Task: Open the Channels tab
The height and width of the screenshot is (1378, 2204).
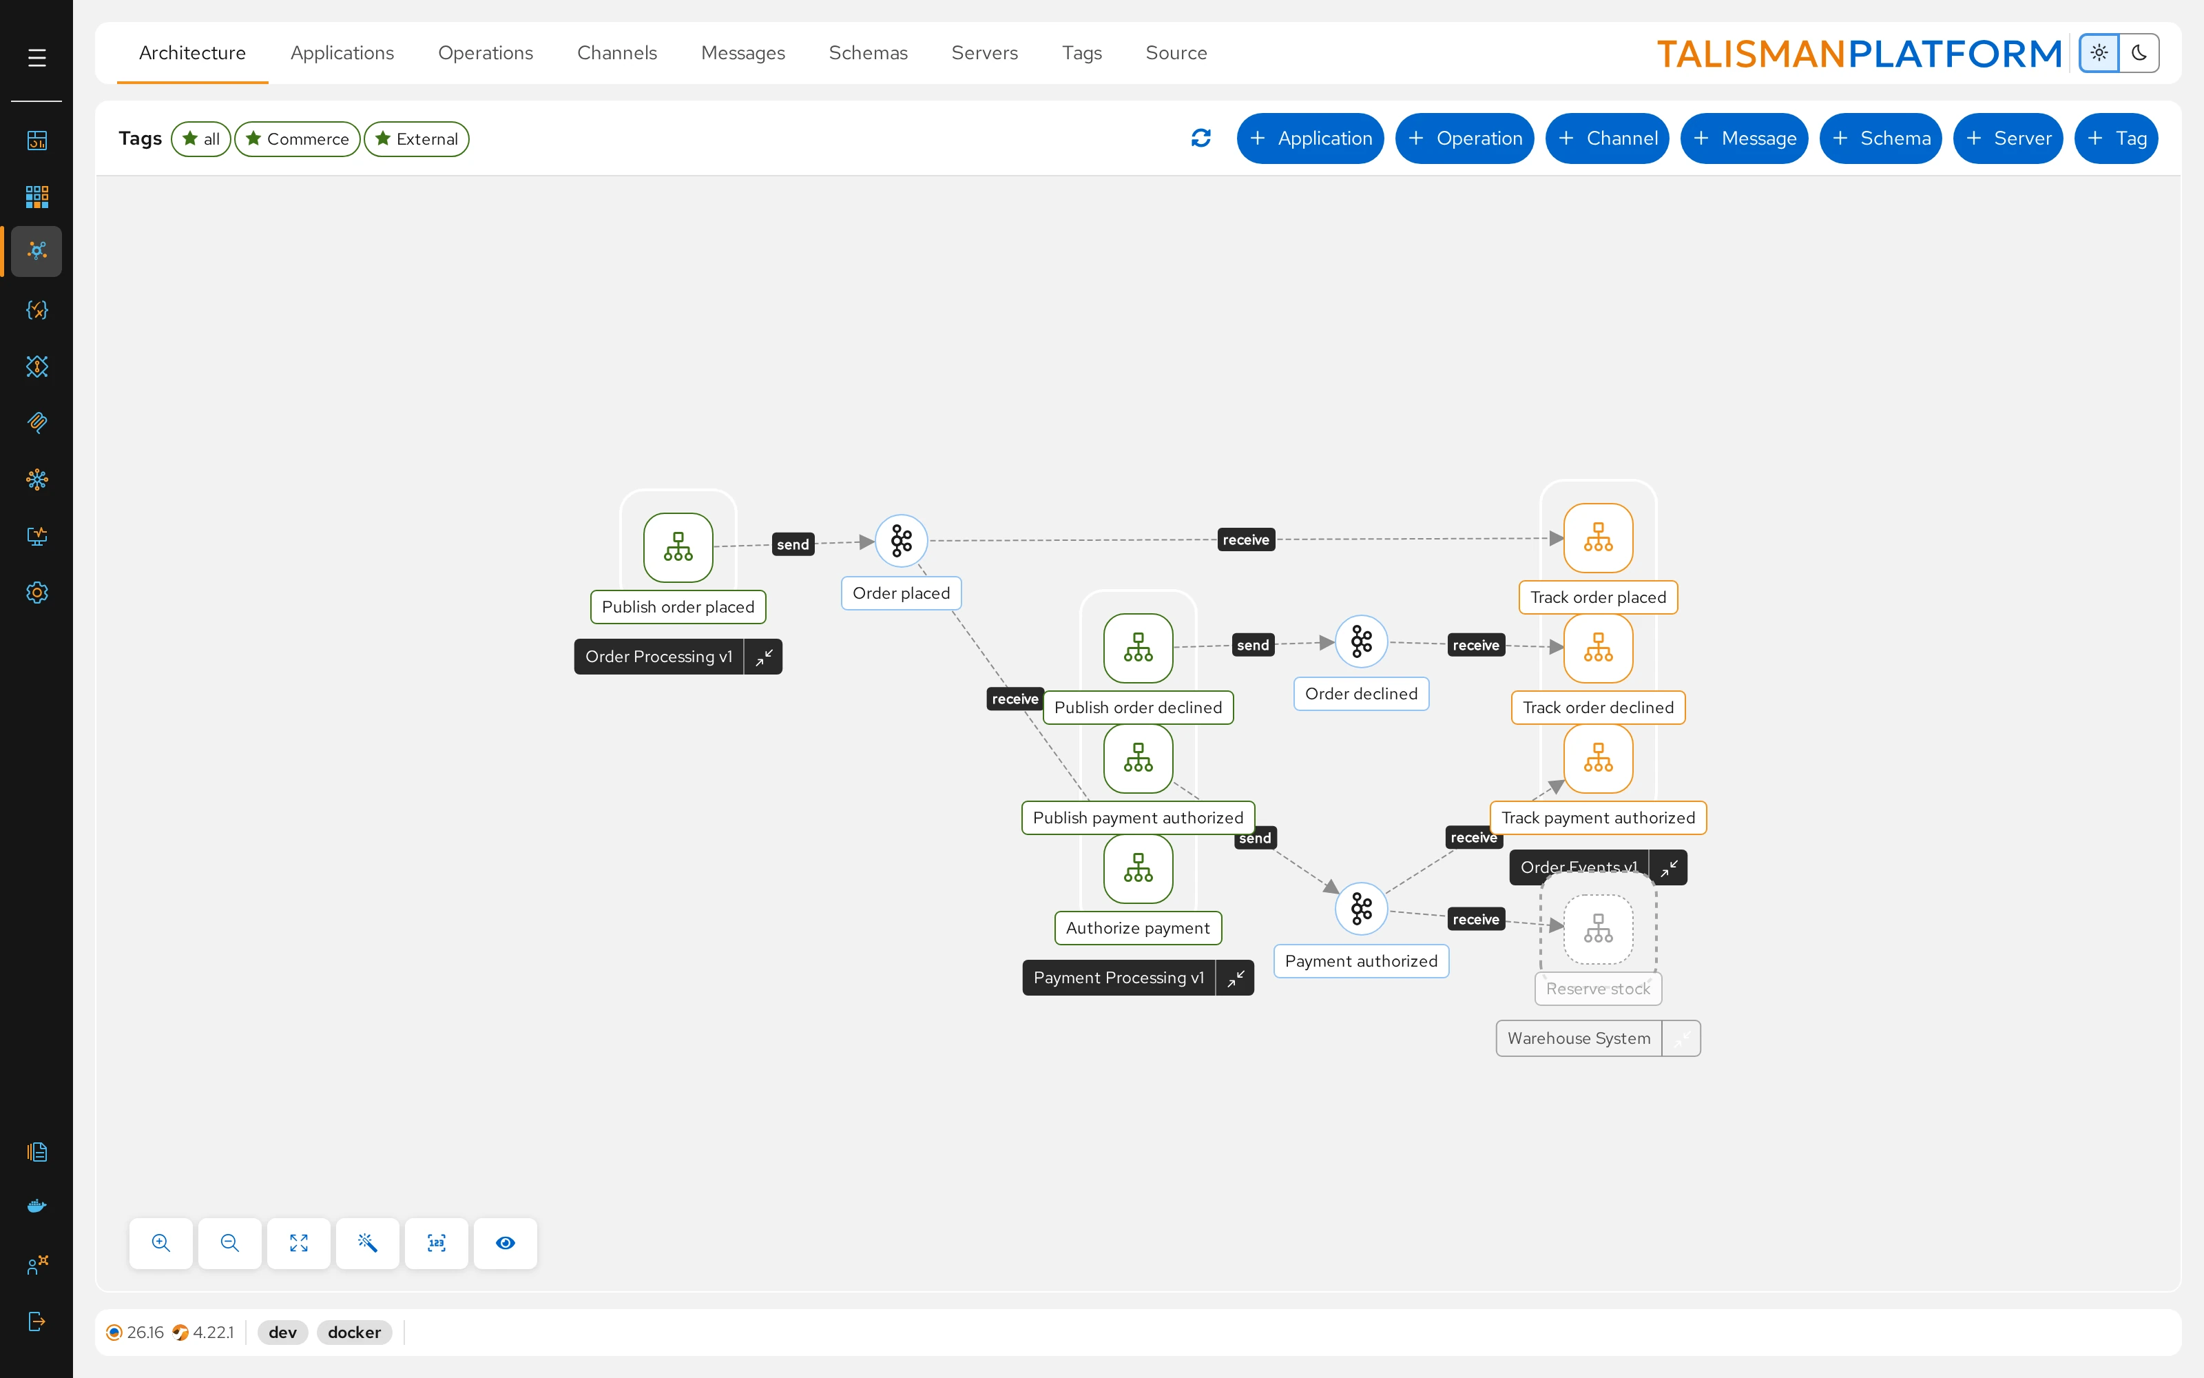Action: pyautogui.click(x=616, y=53)
